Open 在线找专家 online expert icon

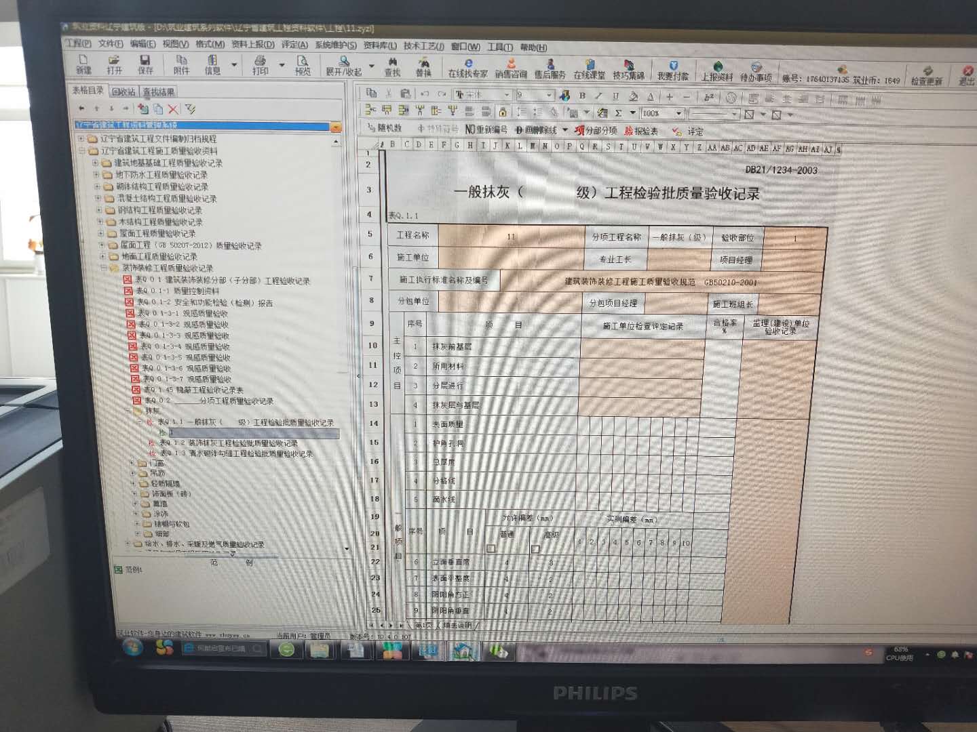[x=467, y=68]
